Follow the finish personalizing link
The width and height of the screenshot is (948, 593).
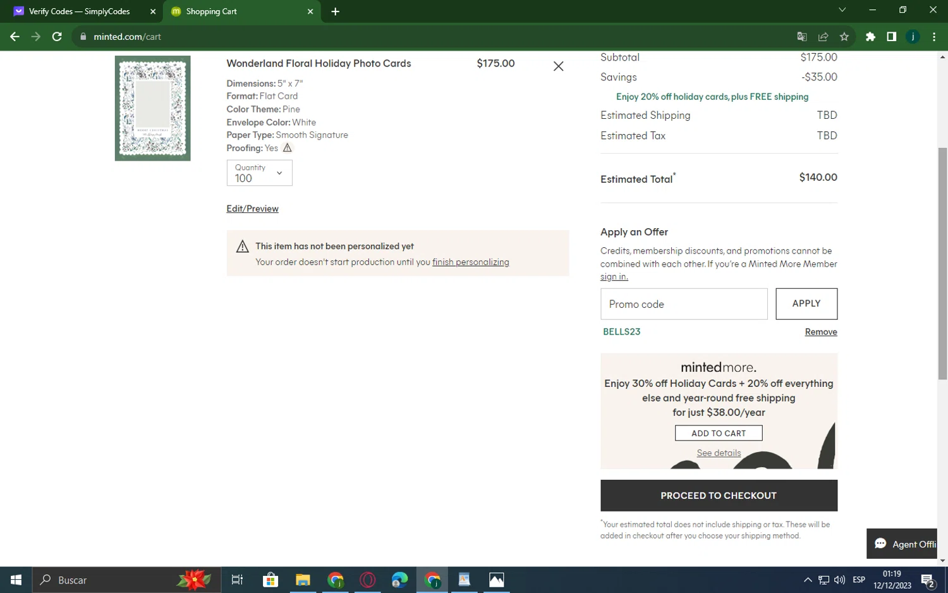tap(470, 262)
